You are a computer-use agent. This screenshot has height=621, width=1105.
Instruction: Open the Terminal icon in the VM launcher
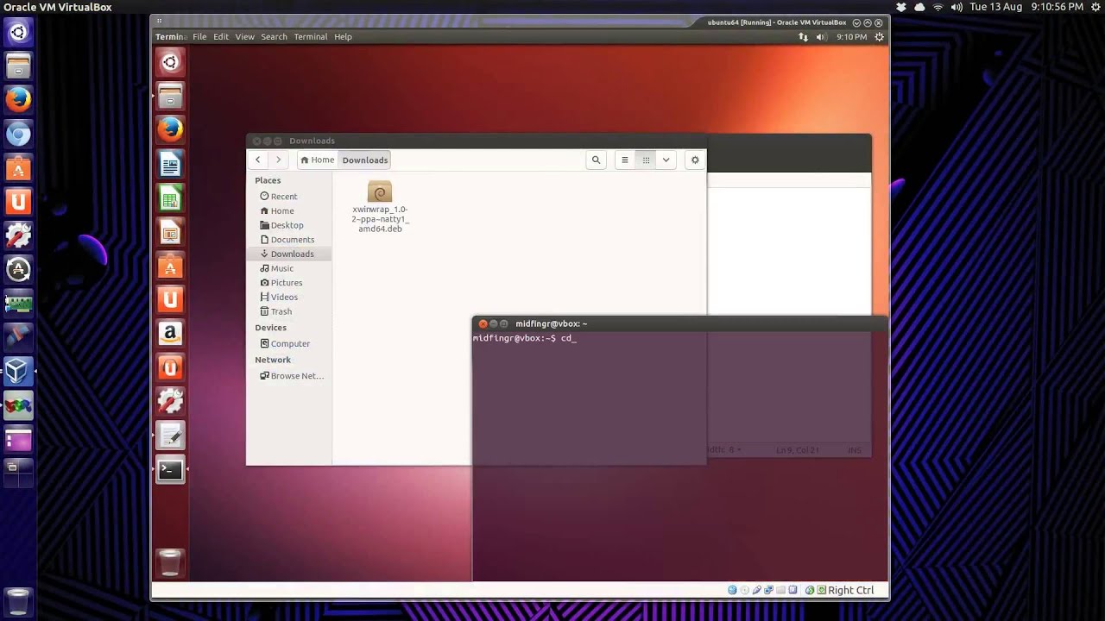pyautogui.click(x=170, y=470)
